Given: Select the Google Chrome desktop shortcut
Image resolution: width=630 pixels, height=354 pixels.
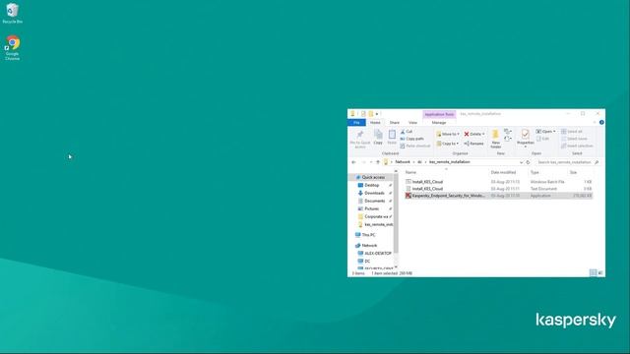Looking at the screenshot, I should (12, 48).
